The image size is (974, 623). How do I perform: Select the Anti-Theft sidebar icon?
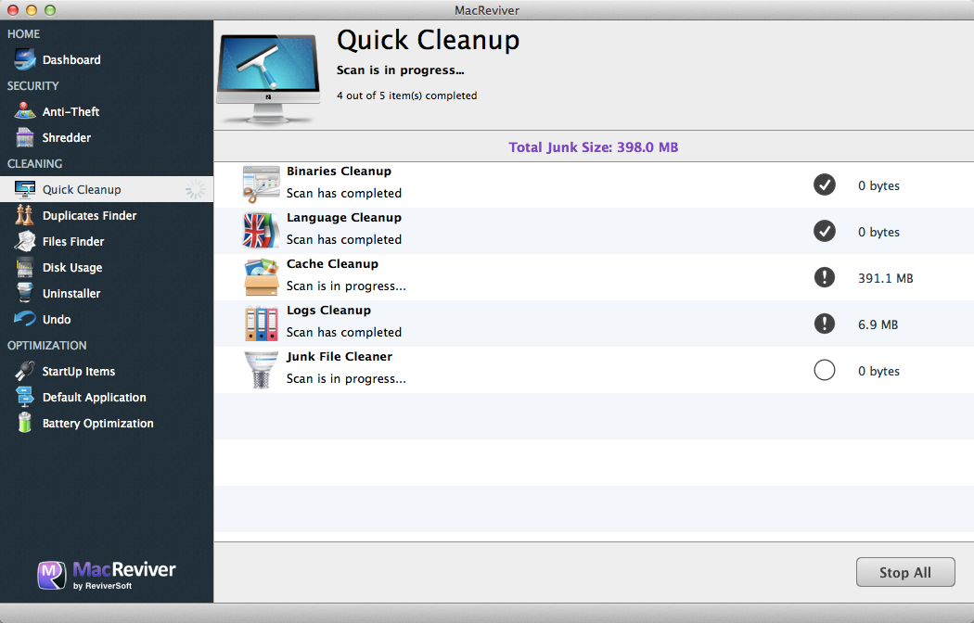[25, 112]
